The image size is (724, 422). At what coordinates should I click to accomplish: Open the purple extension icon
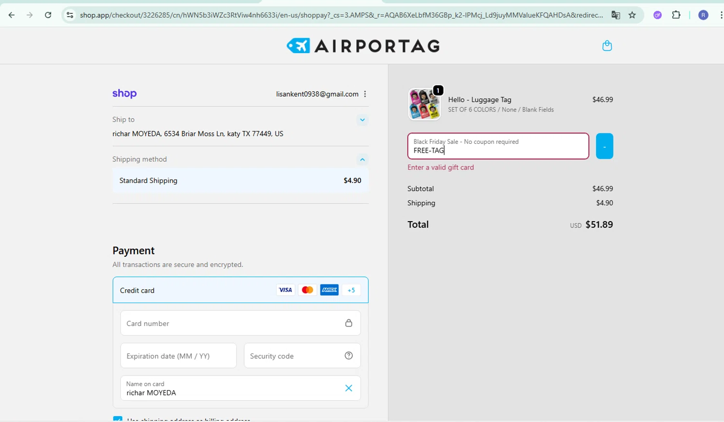[657, 15]
